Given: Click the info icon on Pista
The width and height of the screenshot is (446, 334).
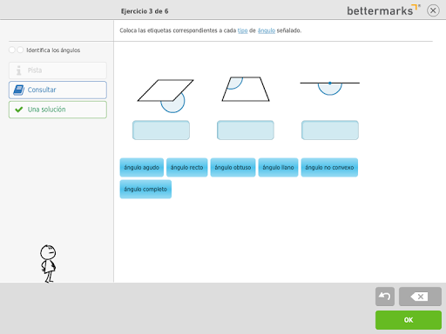Looking at the screenshot, I should pos(19,70).
